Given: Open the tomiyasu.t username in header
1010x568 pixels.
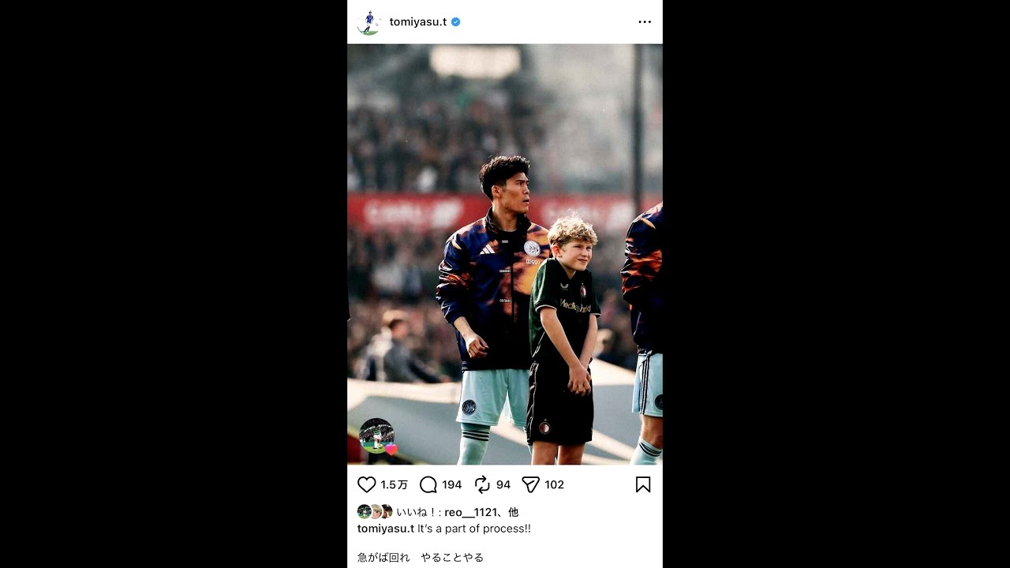Looking at the screenshot, I should (x=418, y=22).
